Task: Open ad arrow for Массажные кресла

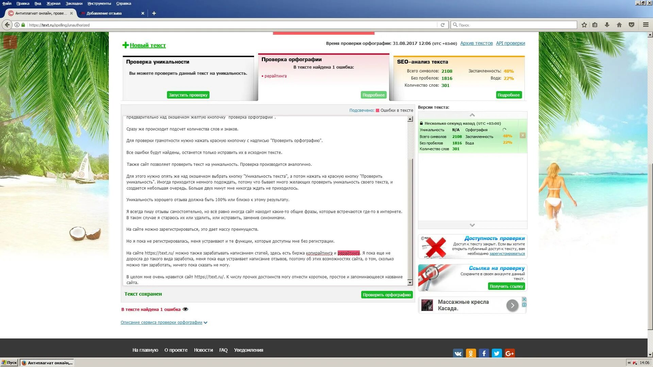Action: (x=512, y=305)
